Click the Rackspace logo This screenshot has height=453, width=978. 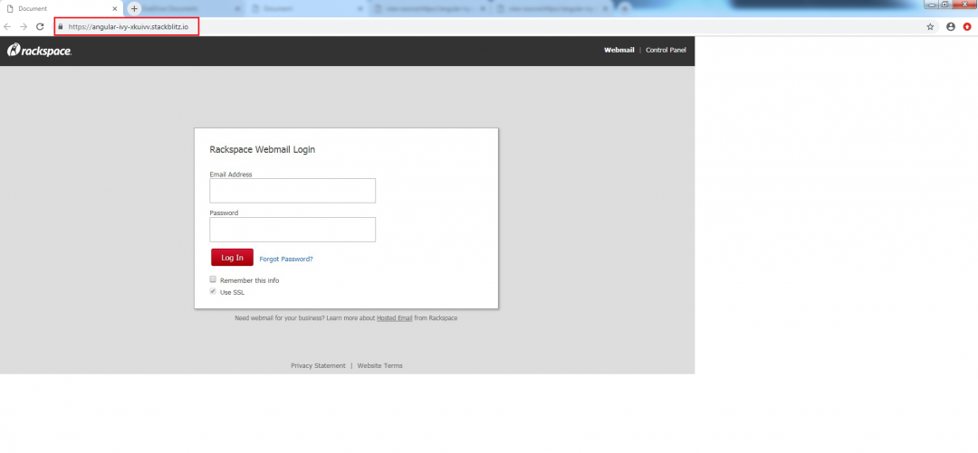[40, 51]
